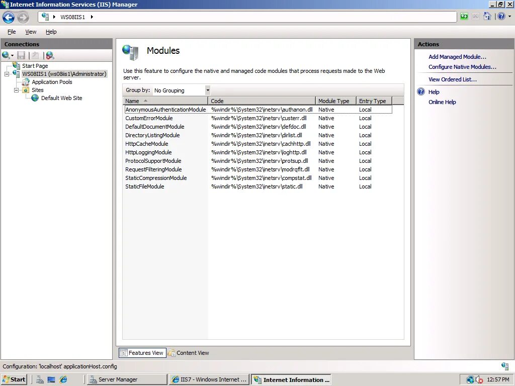Open the View menu
This screenshot has width=515, height=386.
(x=31, y=32)
